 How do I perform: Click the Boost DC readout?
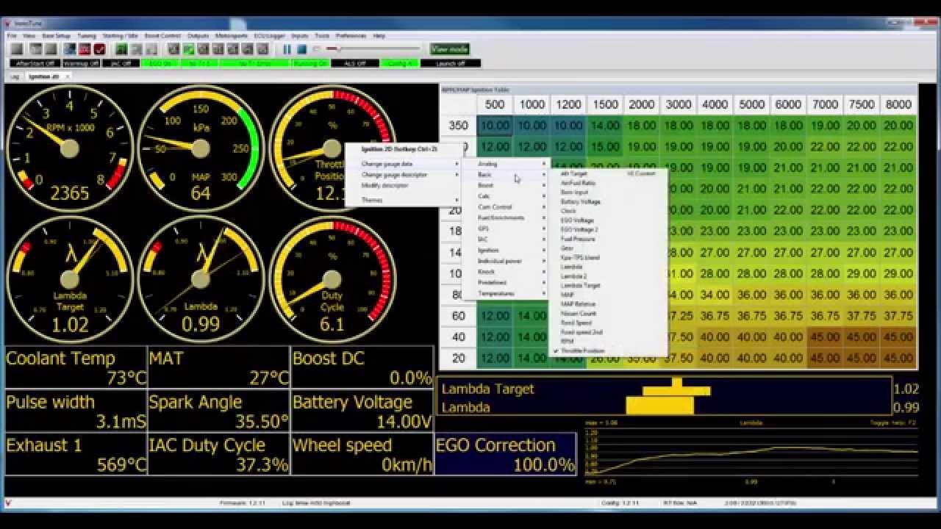click(x=362, y=367)
